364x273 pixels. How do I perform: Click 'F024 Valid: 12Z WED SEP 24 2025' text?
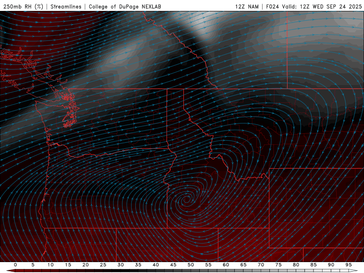[314, 6]
